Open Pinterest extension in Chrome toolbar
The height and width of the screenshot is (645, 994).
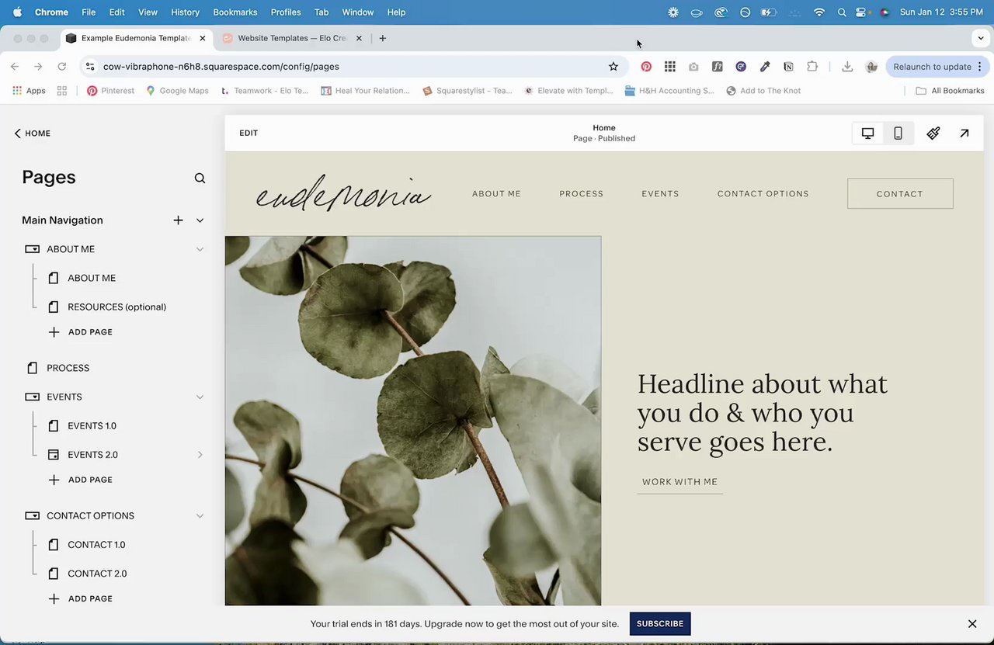pyautogui.click(x=646, y=67)
